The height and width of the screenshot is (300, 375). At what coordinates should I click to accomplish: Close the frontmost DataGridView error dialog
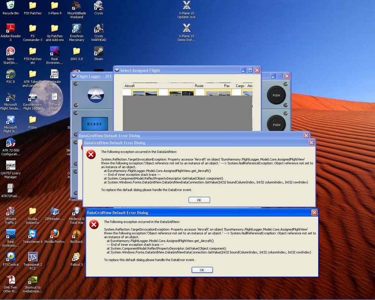point(314,212)
